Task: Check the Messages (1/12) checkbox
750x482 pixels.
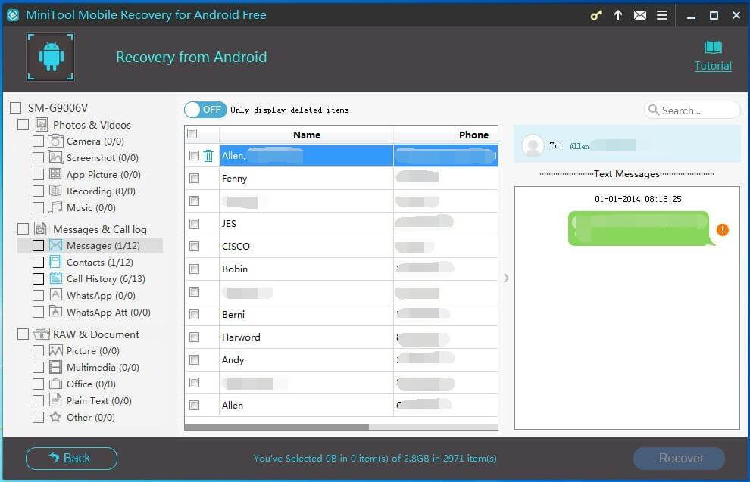Action: pos(39,245)
